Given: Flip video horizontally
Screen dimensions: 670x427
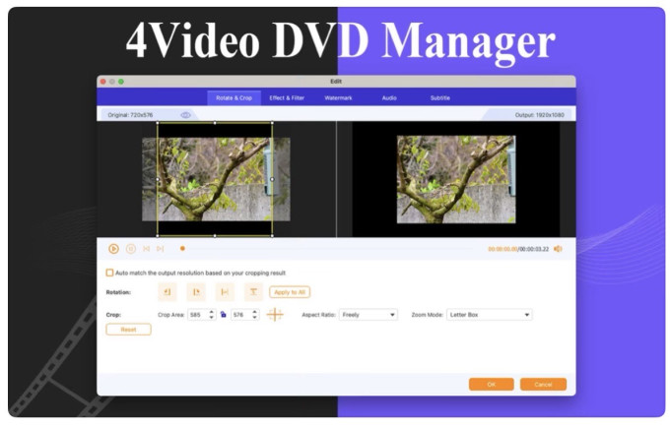Looking at the screenshot, I should (x=225, y=292).
